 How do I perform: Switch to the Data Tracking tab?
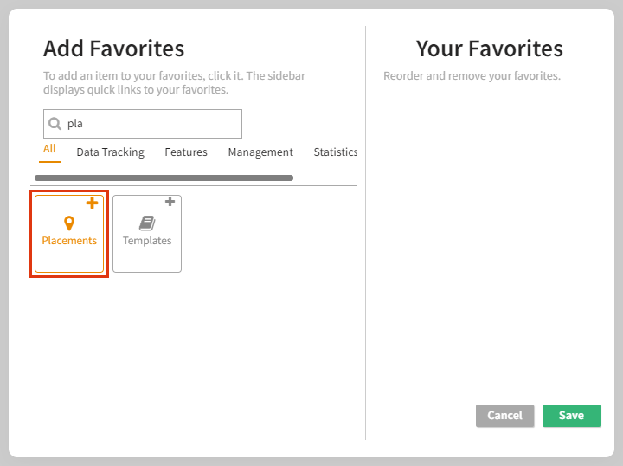110,152
